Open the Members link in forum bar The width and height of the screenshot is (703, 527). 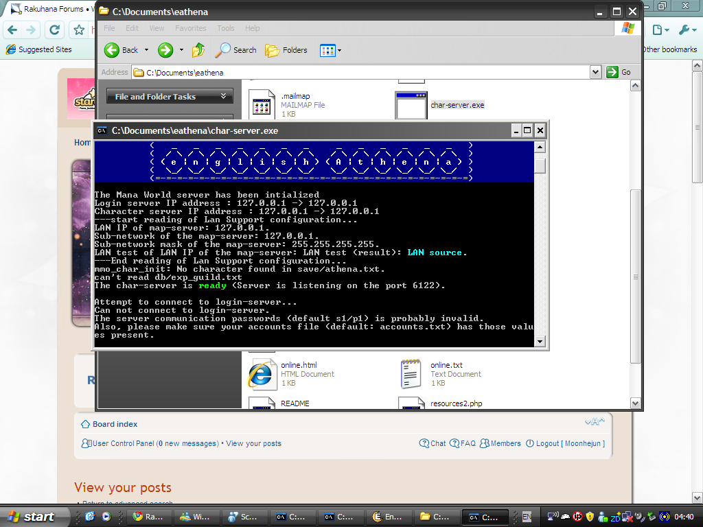[505, 443]
